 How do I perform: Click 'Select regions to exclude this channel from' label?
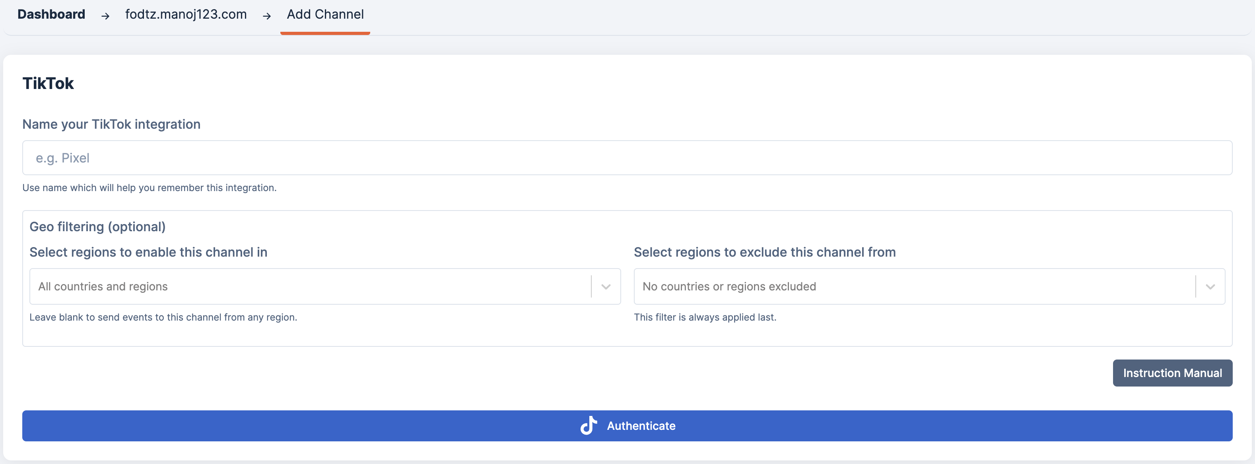pos(764,252)
